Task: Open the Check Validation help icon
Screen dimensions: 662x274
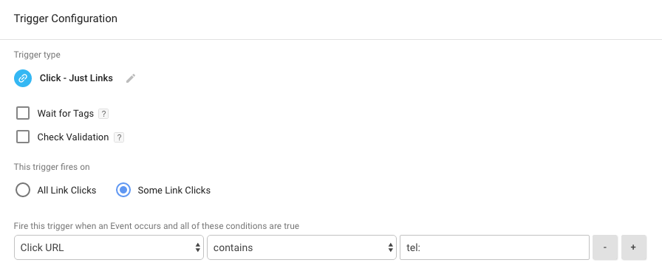Action: click(x=119, y=137)
